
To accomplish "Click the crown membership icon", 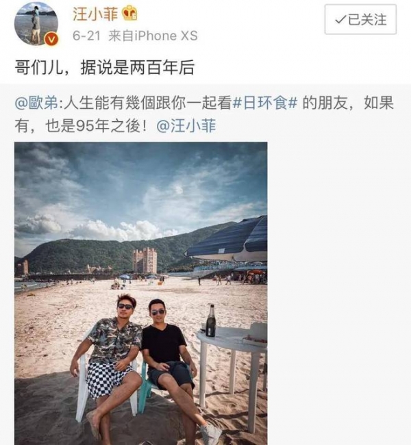I will click(129, 14).
